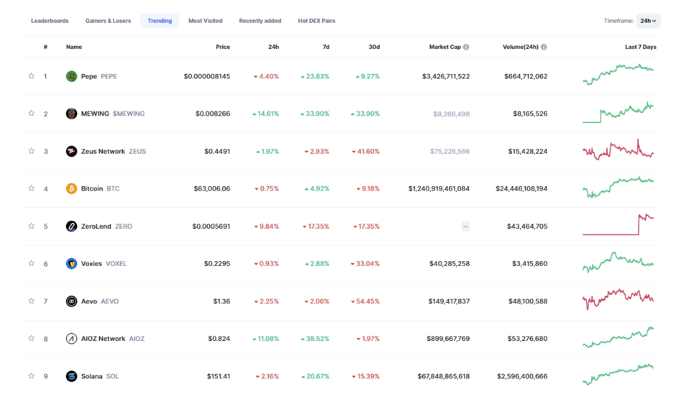The image size is (682, 395).
Task: Open the Hot DEX Pairs tab
Action: (317, 21)
